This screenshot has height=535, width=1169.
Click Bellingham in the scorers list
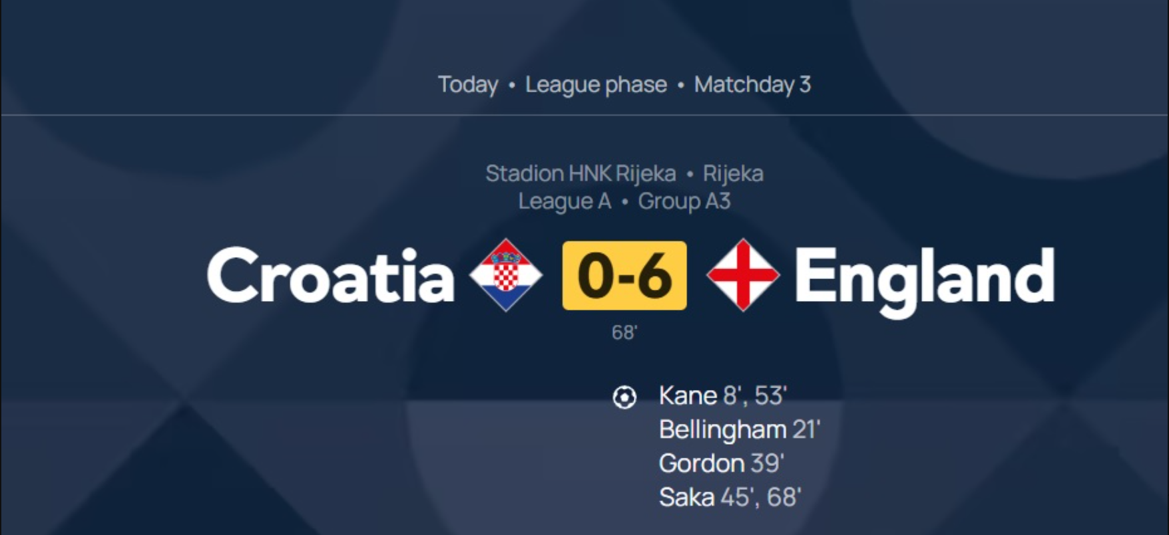tap(723, 429)
